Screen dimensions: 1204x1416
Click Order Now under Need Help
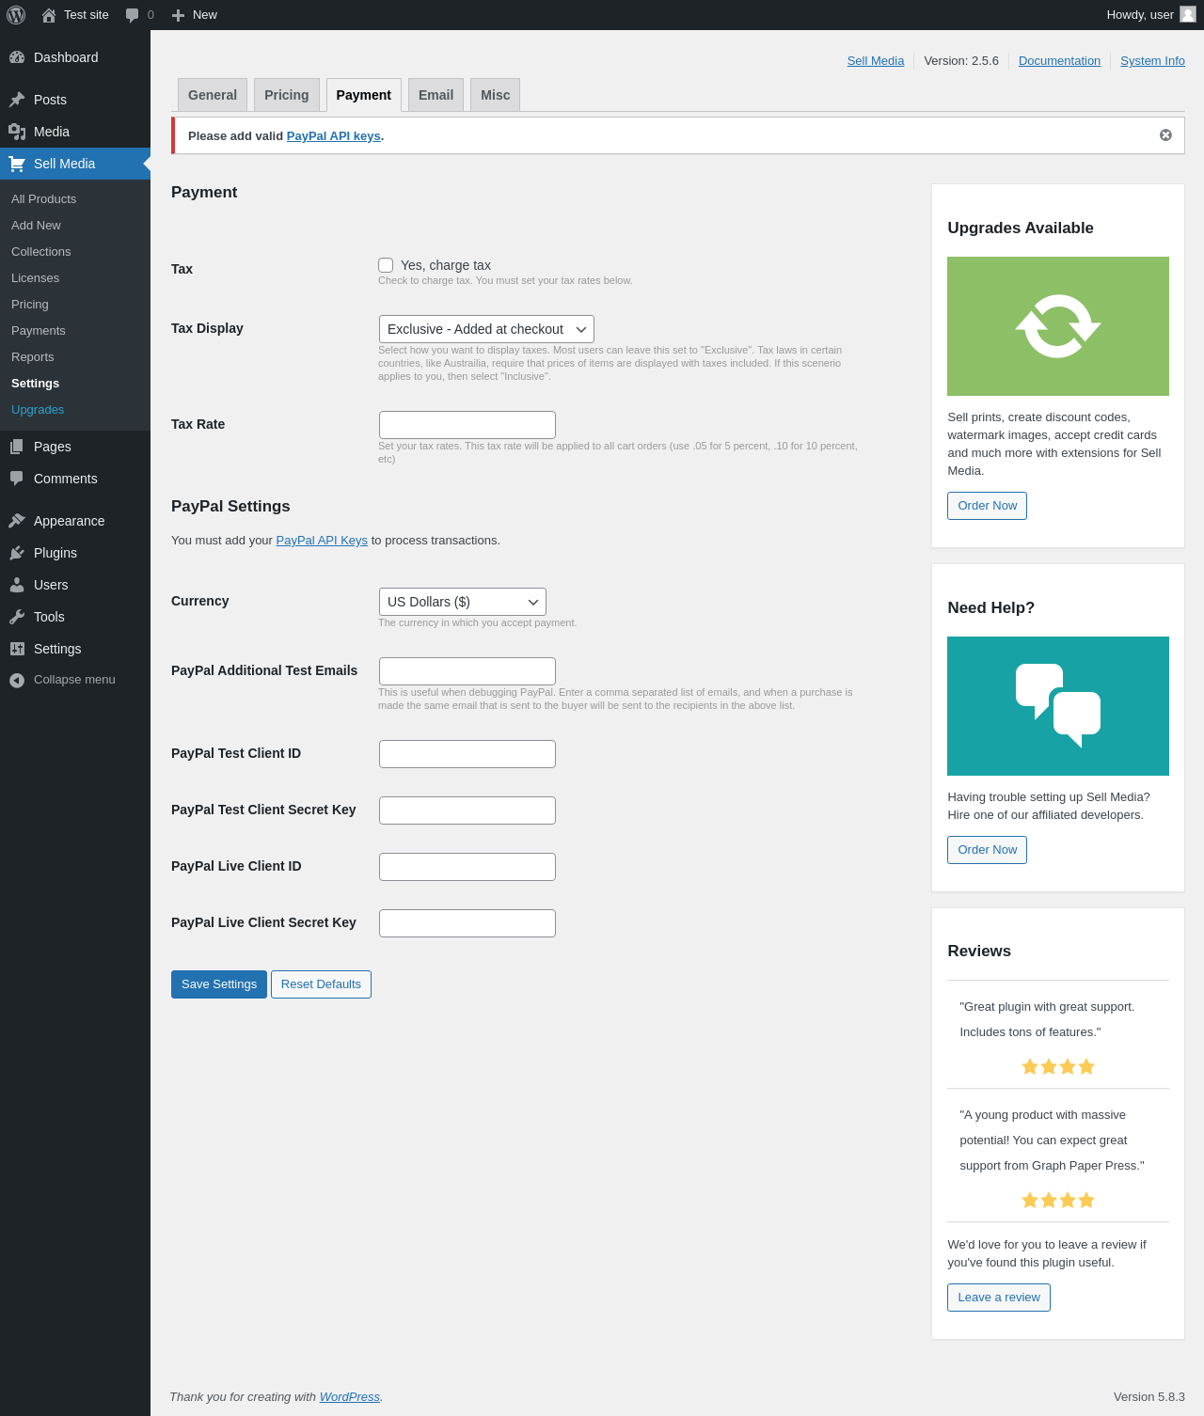tap(988, 850)
